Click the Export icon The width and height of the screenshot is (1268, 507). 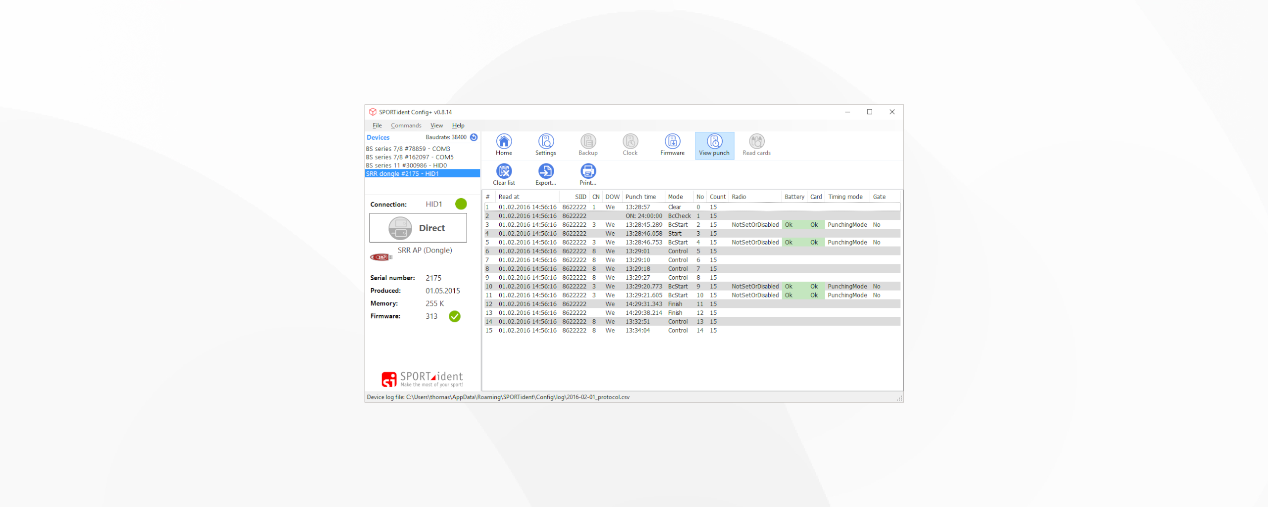pyautogui.click(x=545, y=174)
